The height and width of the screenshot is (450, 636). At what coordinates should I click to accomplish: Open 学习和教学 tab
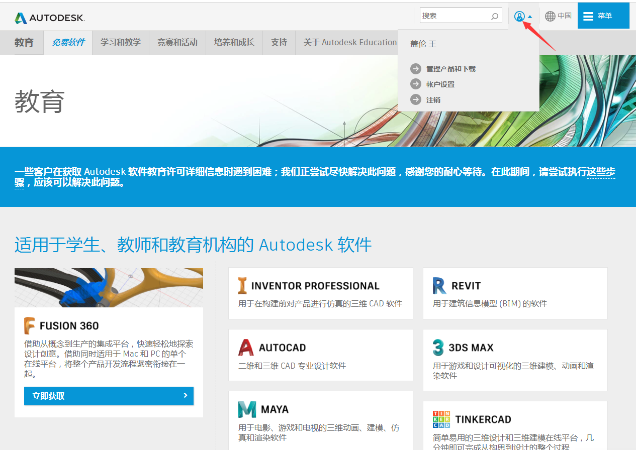click(x=121, y=43)
